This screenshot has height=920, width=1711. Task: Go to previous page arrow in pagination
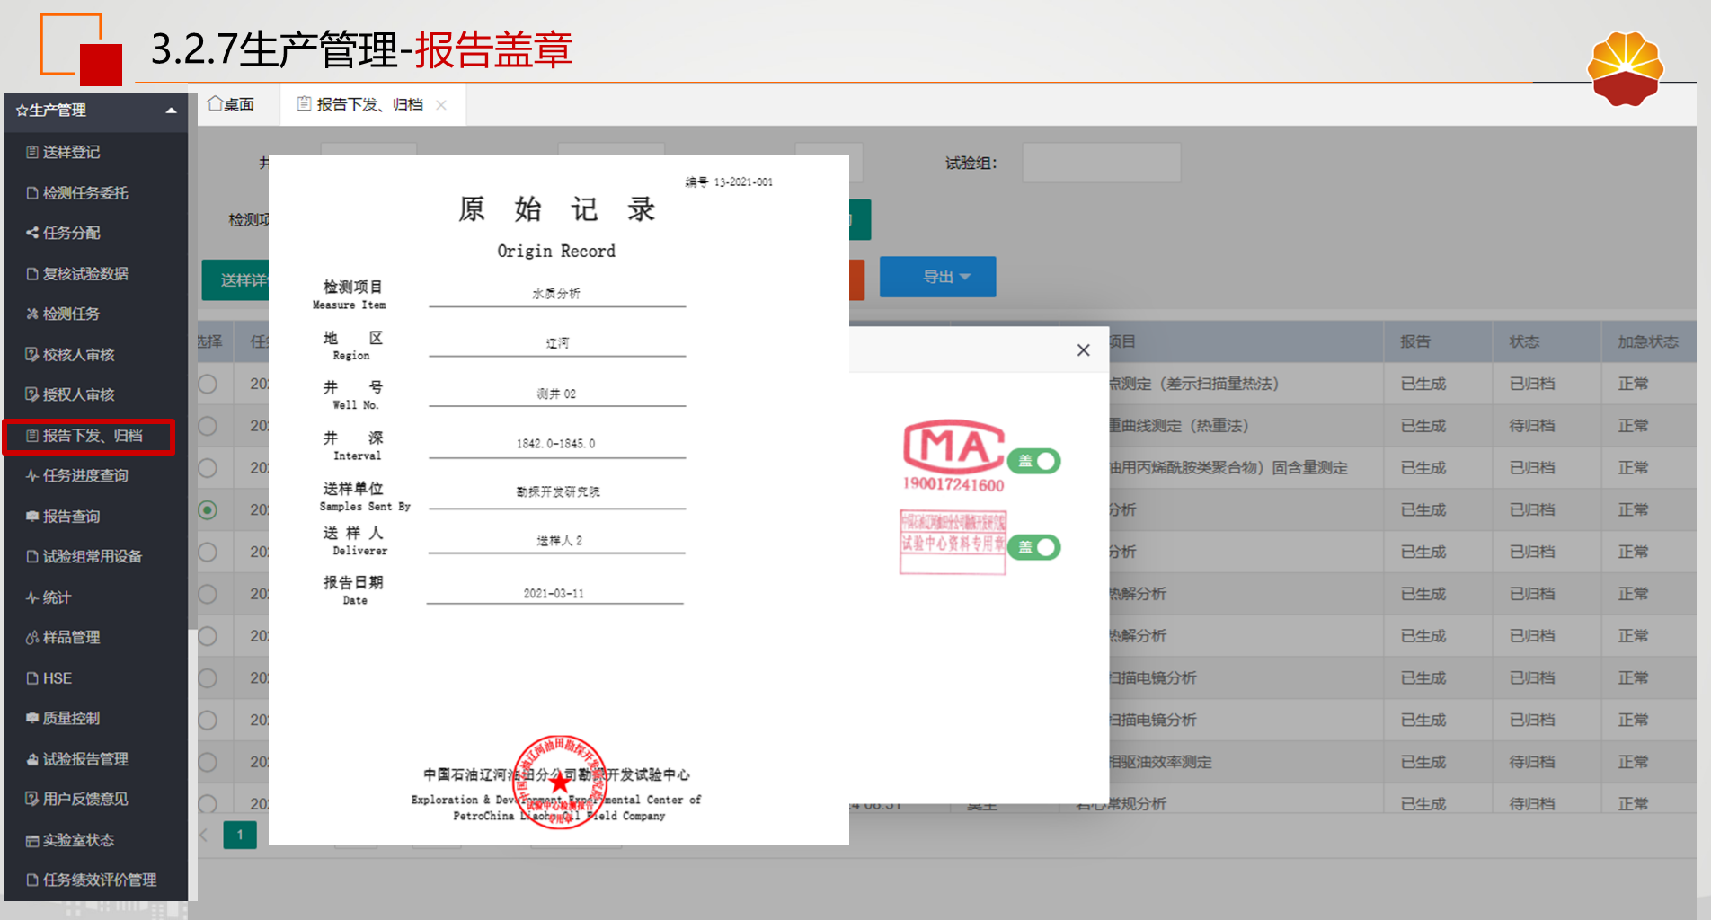[204, 836]
